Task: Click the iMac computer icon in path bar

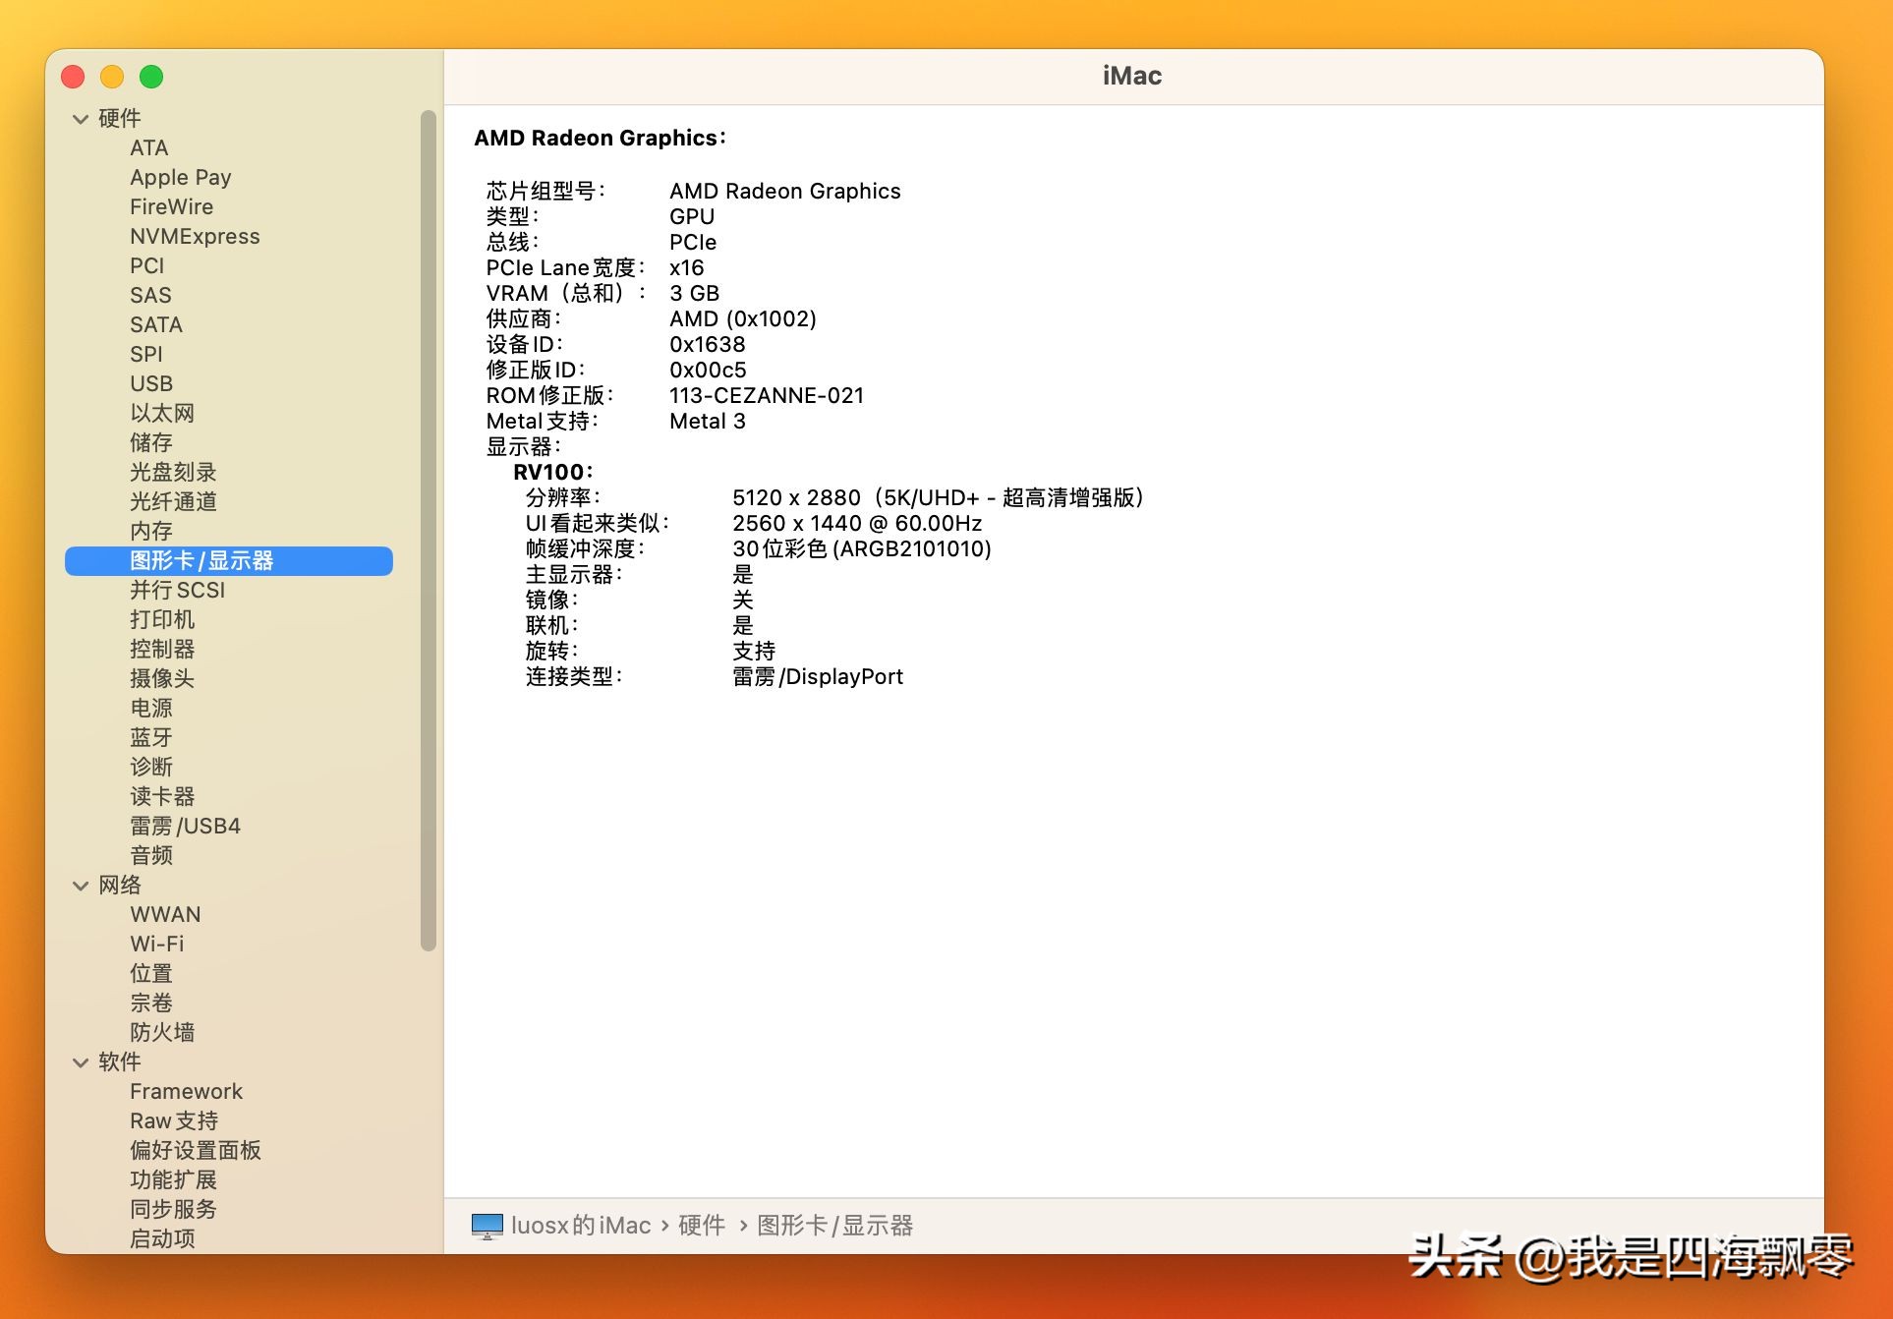Action: pos(487,1226)
